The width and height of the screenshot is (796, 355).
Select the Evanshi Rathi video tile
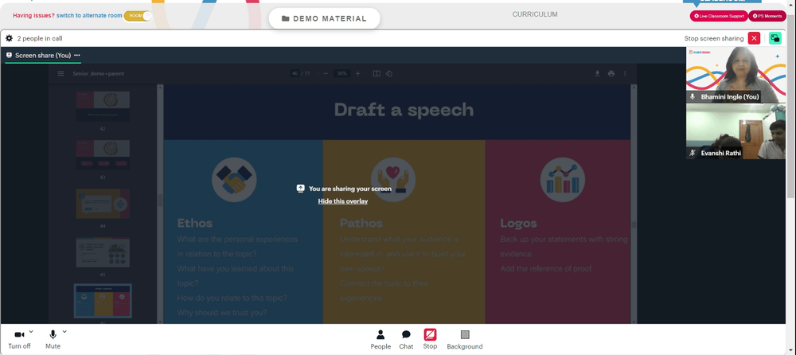[x=736, y=131]
